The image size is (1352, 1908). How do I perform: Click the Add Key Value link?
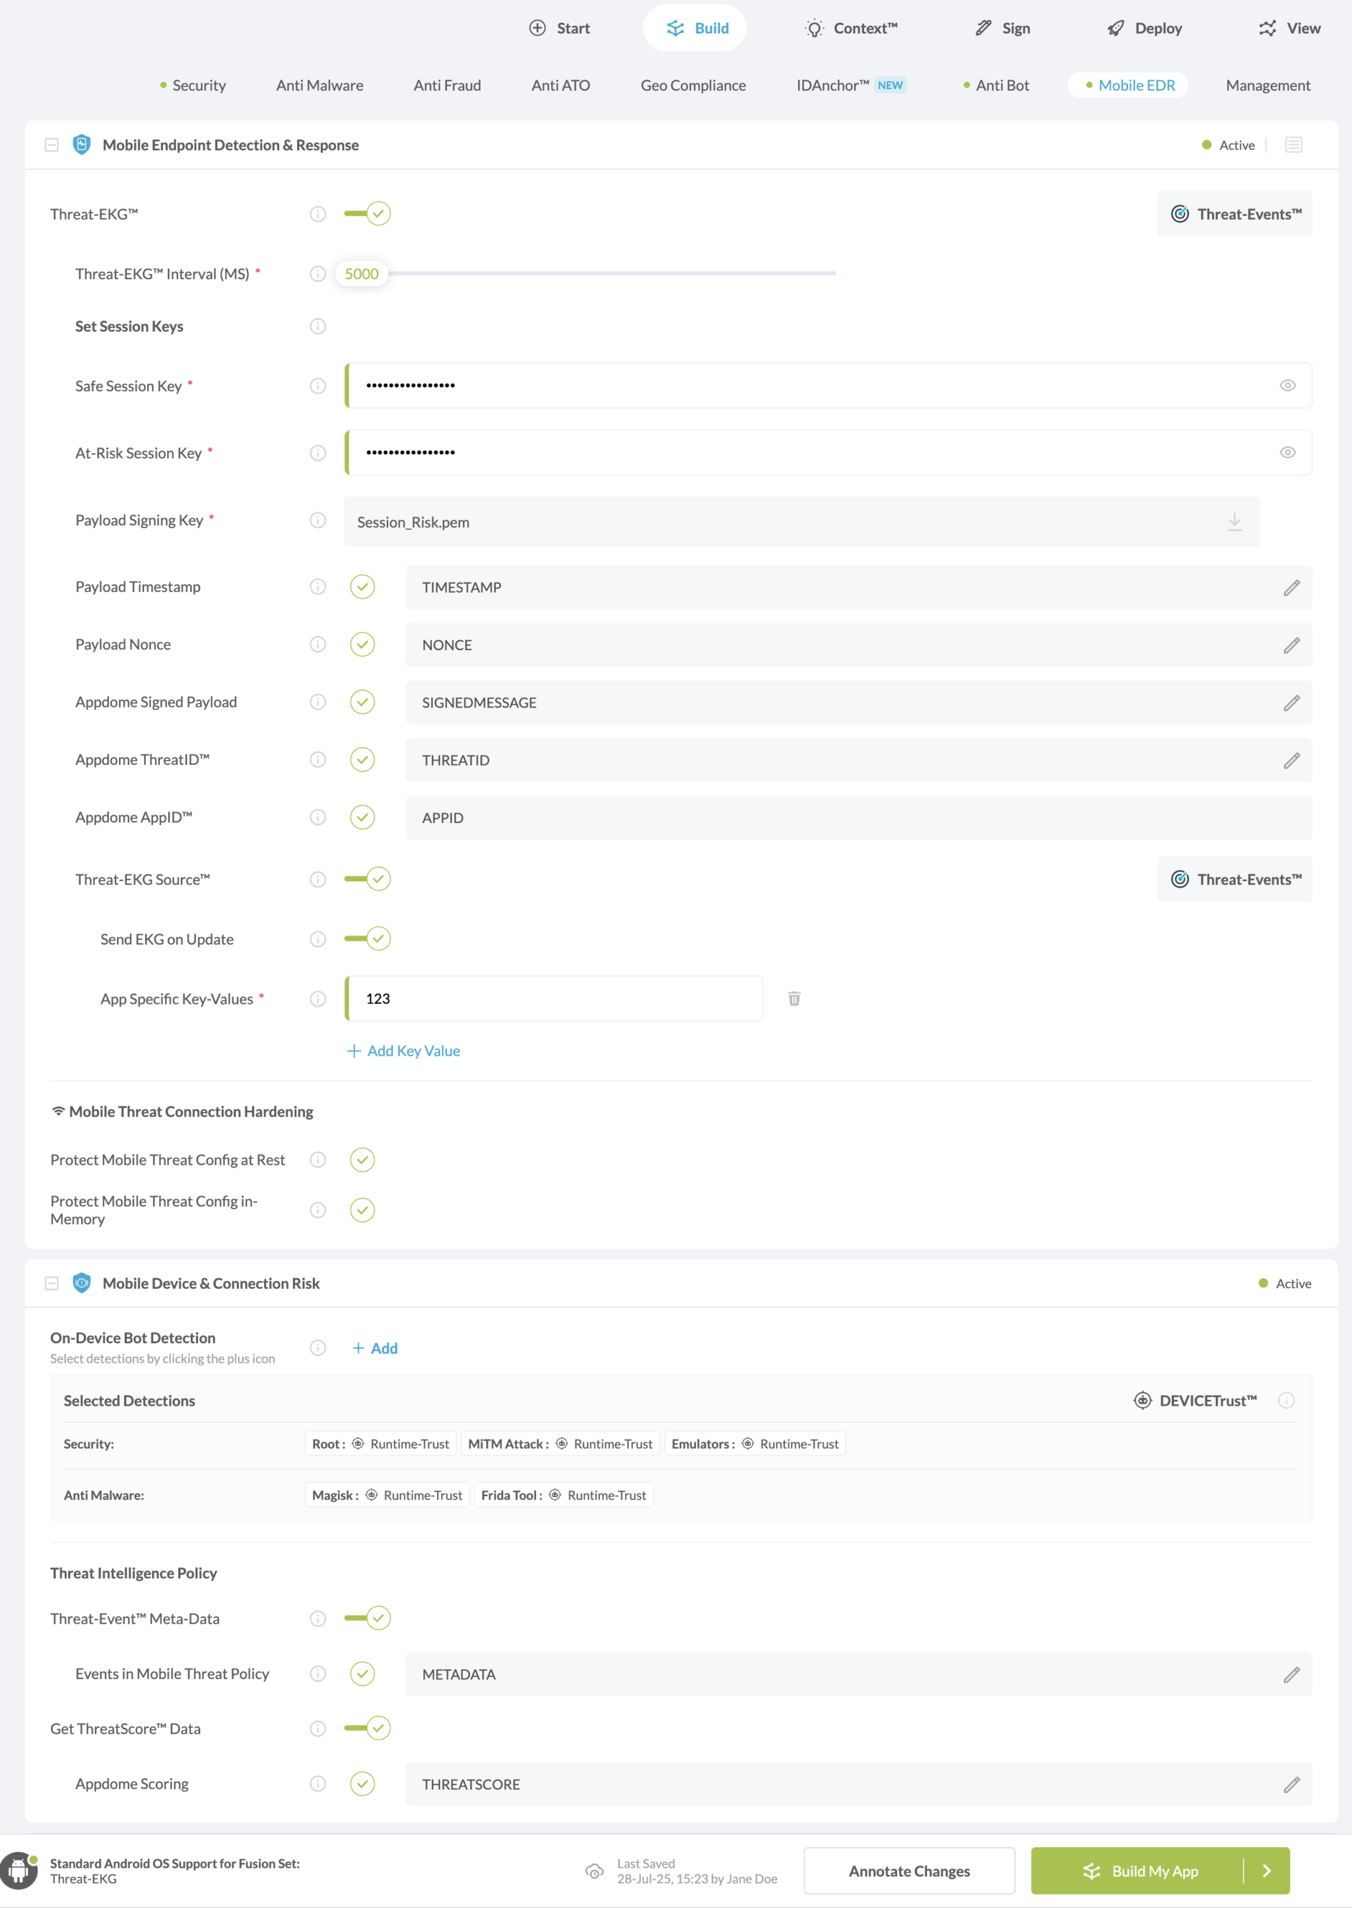click(x=403, y=1050)
